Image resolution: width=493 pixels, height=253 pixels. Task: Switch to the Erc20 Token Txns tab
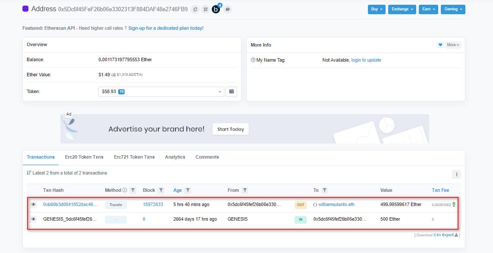coord(84,157)
